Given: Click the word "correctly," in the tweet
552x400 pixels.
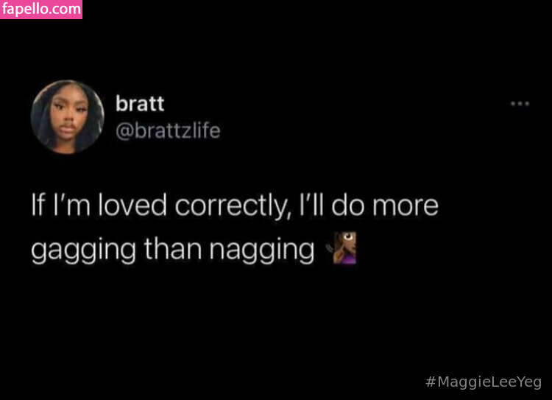Looking at the screenshot, I should (233, 206).
